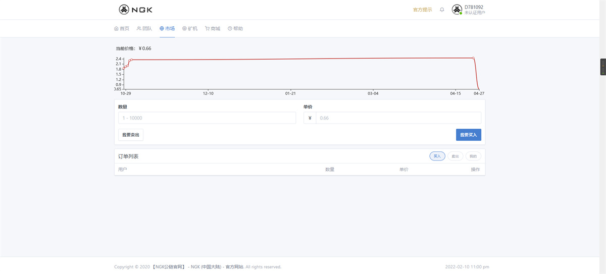This screenshot has width=606, height=274.
Task: Switch order list to 卖出 filter
Action: point(455,156)
